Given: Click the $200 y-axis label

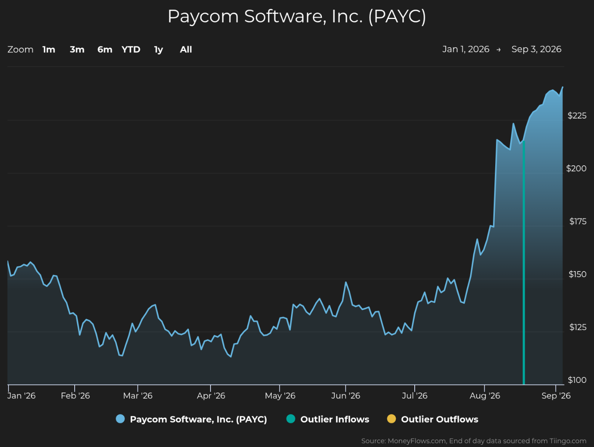Looking at the screenshot, I should [576, 169].
